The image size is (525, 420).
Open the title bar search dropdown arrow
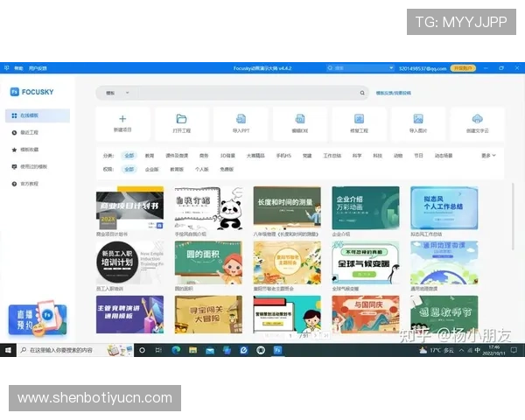point(391,68)
